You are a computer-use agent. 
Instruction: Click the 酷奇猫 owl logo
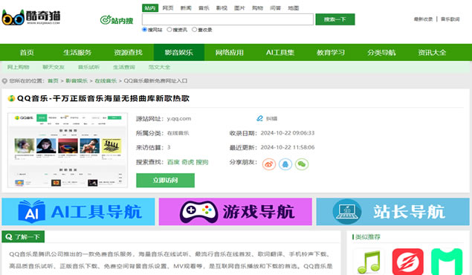tap(31, 17)
